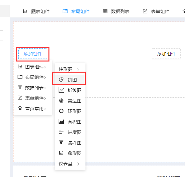The width and height of the screenshot is (185, 177).
Task: Expand the 仪表盘 submenu arrow
Action: [78, 164]
